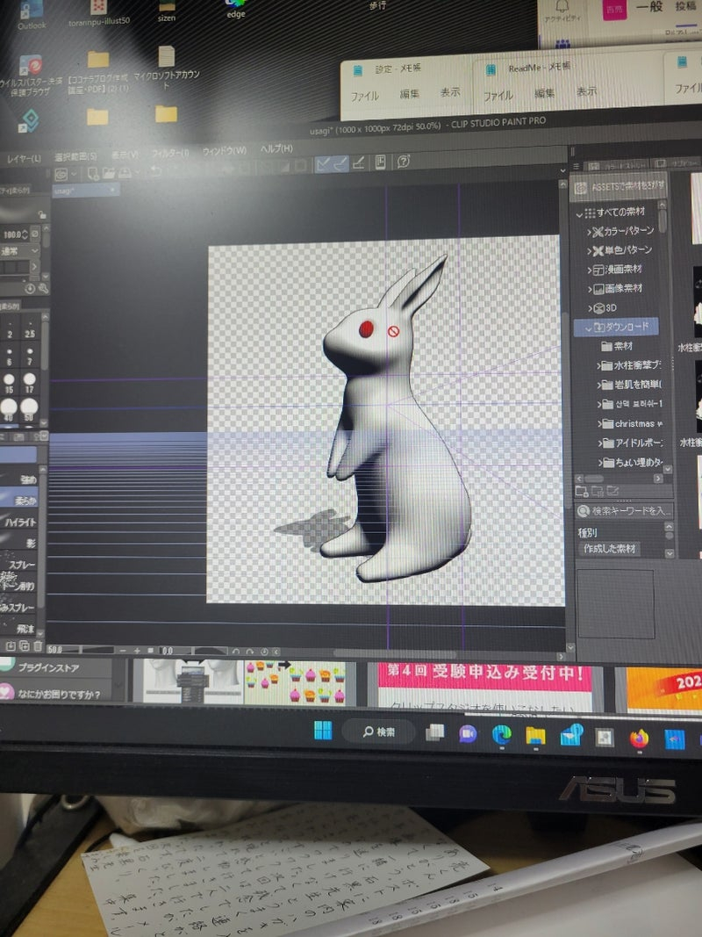Click the 作成した素材 filter tag
The width and height of the screenshot is (702, 937).
tap(609, 549)
